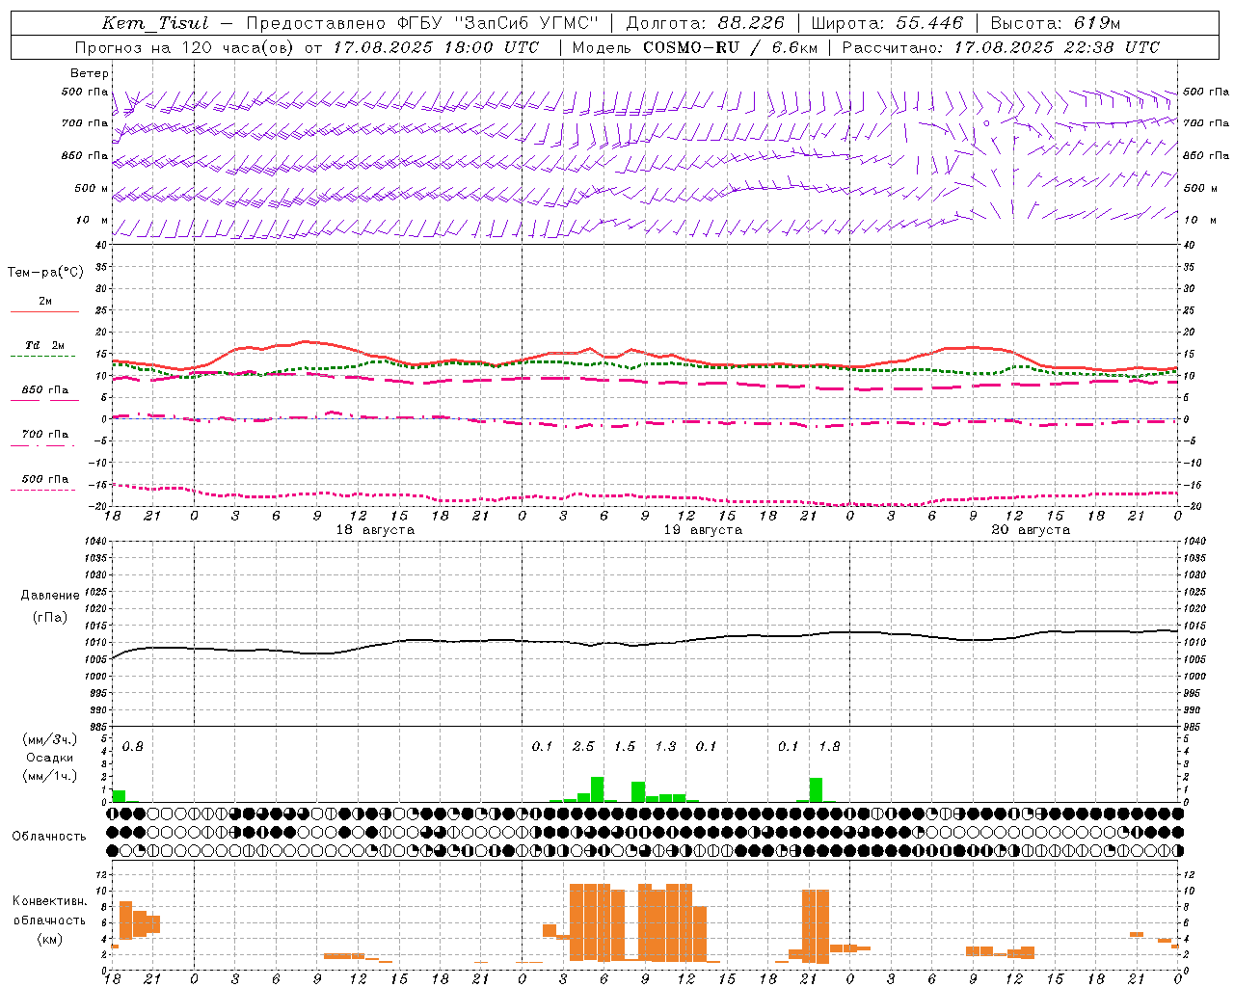
Task: Select the "Прогноз на 120 часа(ов)" text
Action: [x=185, y=47]
